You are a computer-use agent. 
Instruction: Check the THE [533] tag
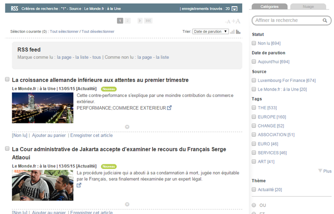254,107
